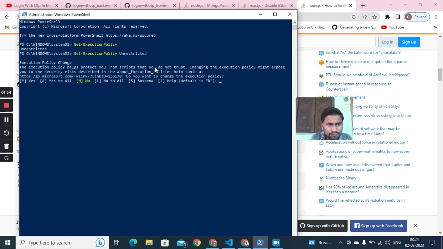Open the ice around Antarctica question

367,190
